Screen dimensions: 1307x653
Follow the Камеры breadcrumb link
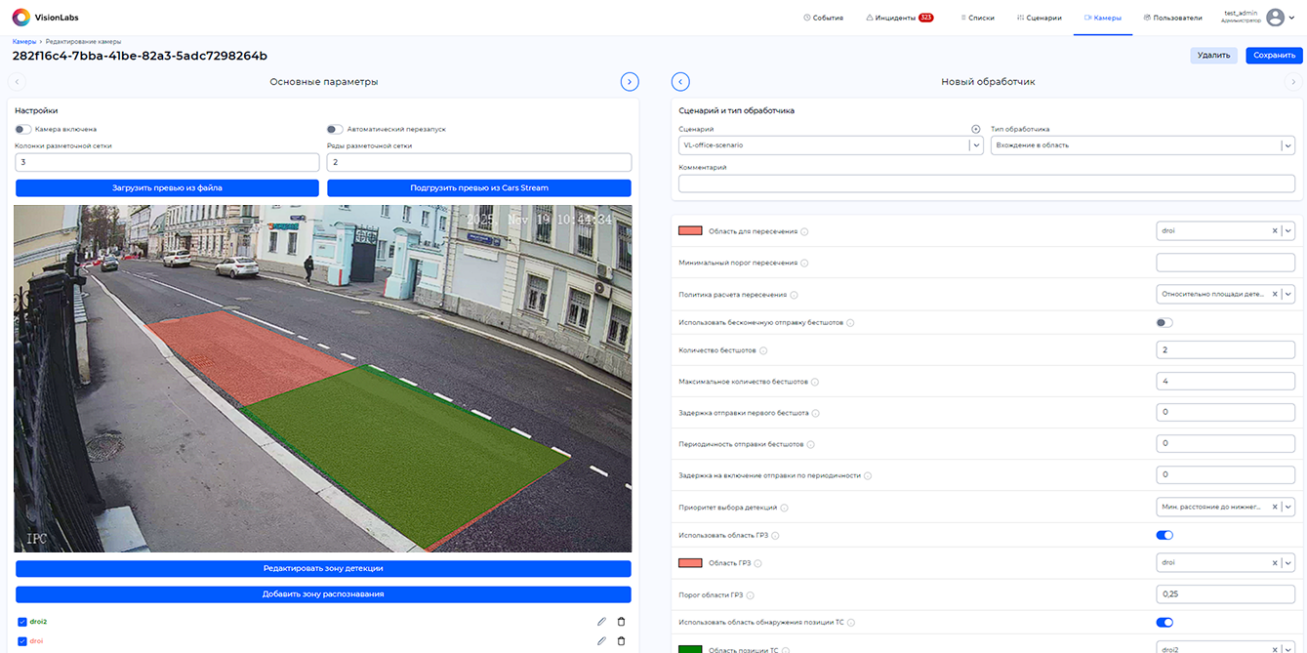coord(24,42)
